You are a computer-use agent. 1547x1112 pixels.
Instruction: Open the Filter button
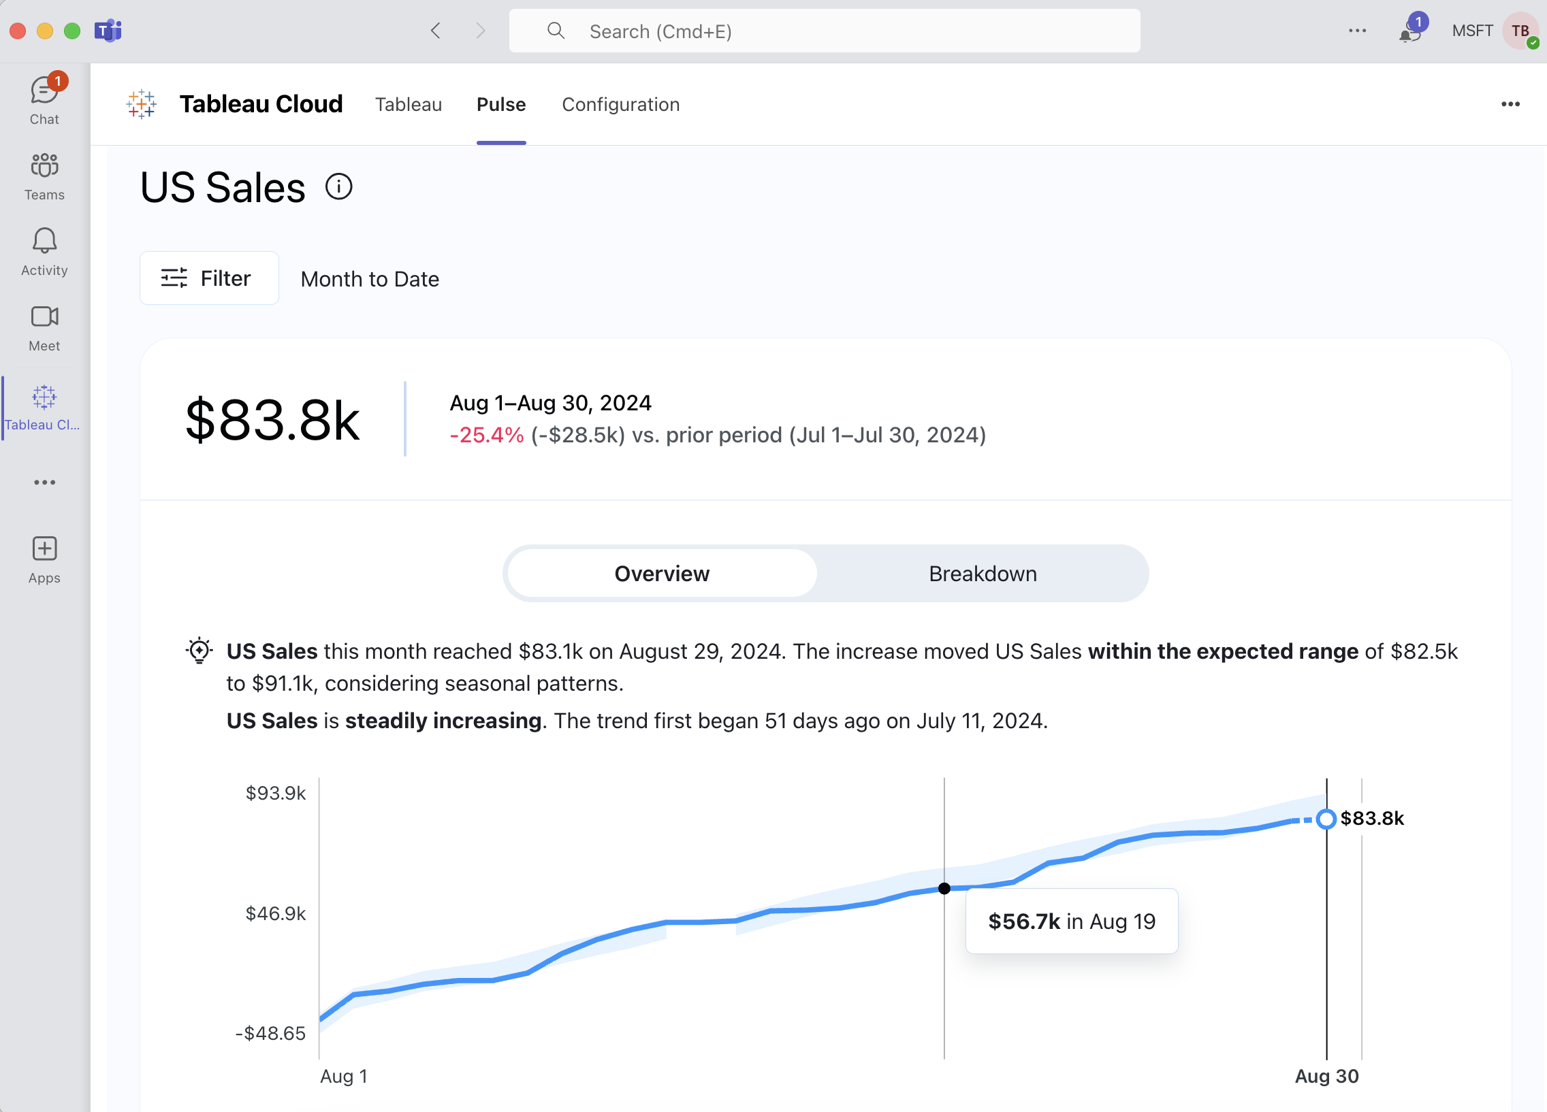tap(210, 278)
